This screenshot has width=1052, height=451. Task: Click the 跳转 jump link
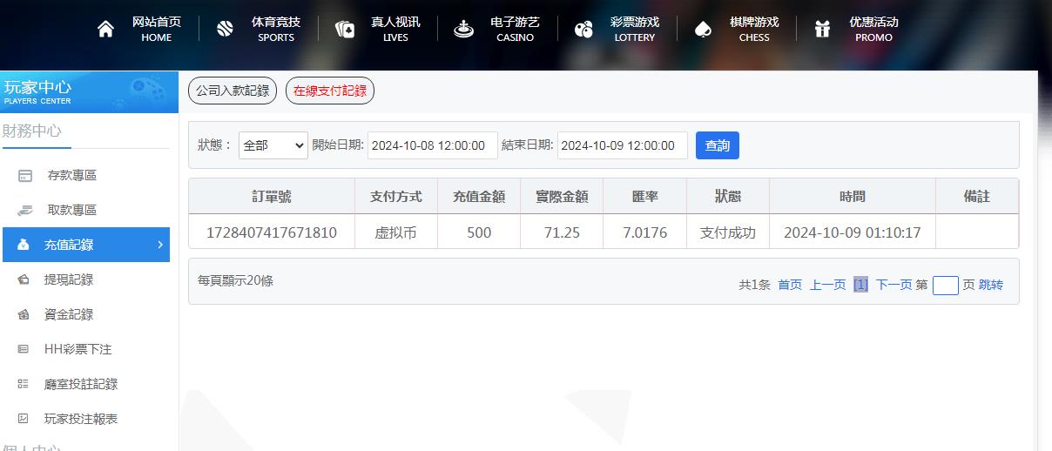[991, 285]
